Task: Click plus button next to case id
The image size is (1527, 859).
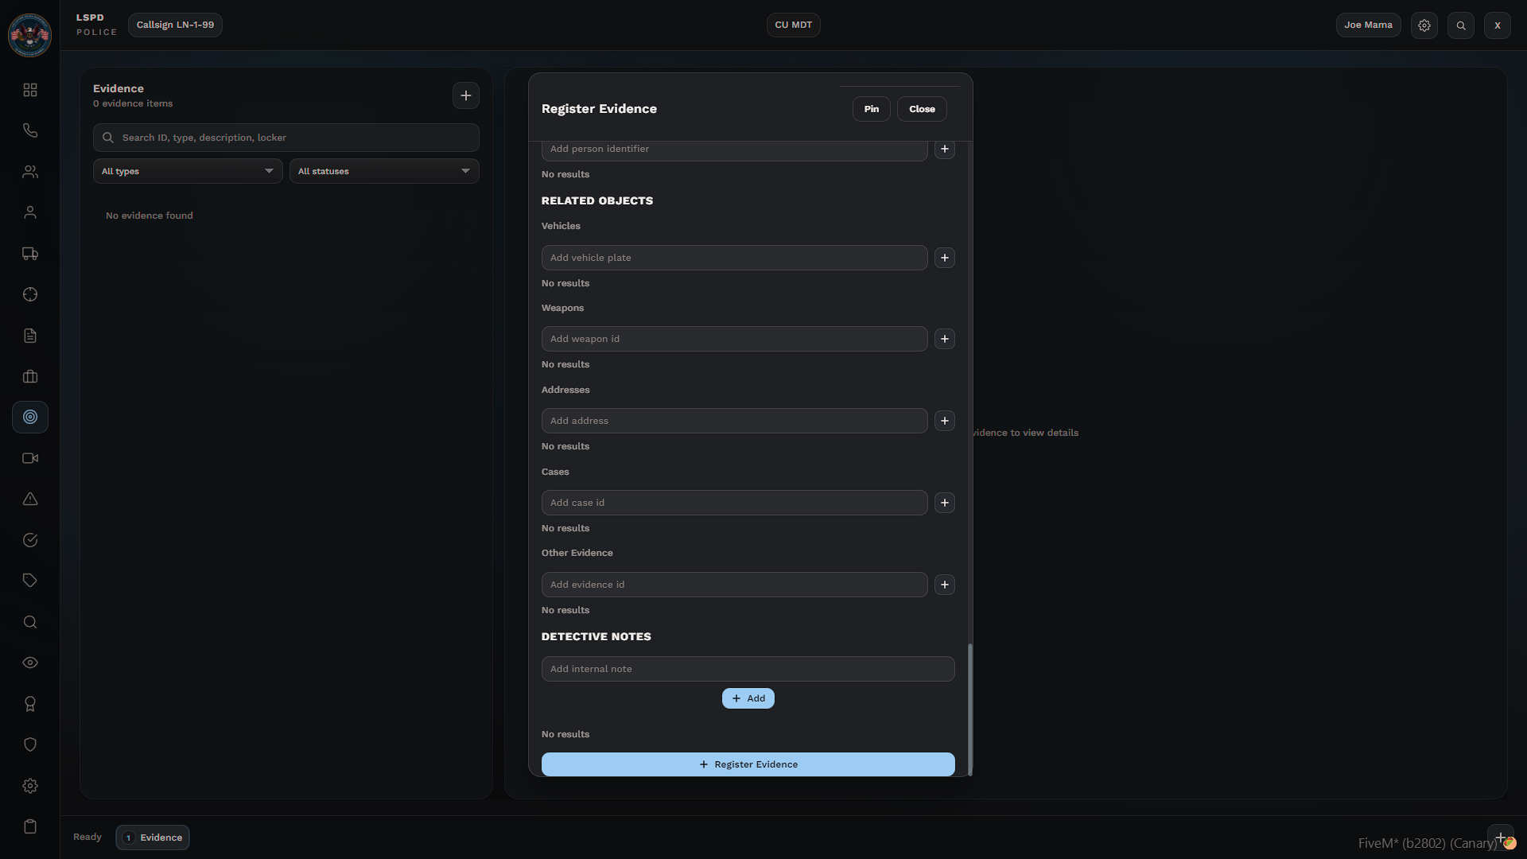Action: pos(944,503)
